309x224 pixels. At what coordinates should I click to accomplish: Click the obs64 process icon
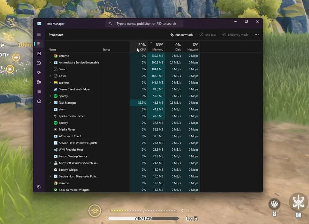pos(56,76)
